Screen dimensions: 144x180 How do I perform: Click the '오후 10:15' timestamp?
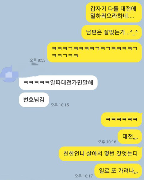point(60,105)
